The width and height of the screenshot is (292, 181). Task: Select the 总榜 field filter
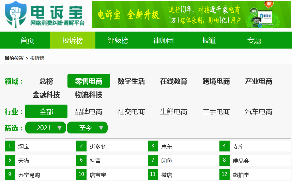pos(46,81)
